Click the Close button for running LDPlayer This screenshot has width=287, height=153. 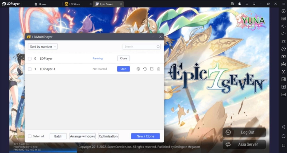click(123, 58)
